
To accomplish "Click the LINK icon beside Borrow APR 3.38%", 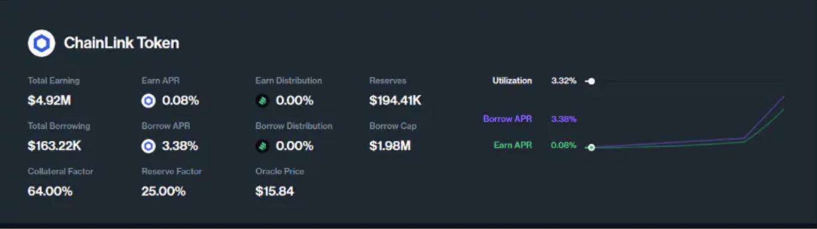I will point(148,146).
